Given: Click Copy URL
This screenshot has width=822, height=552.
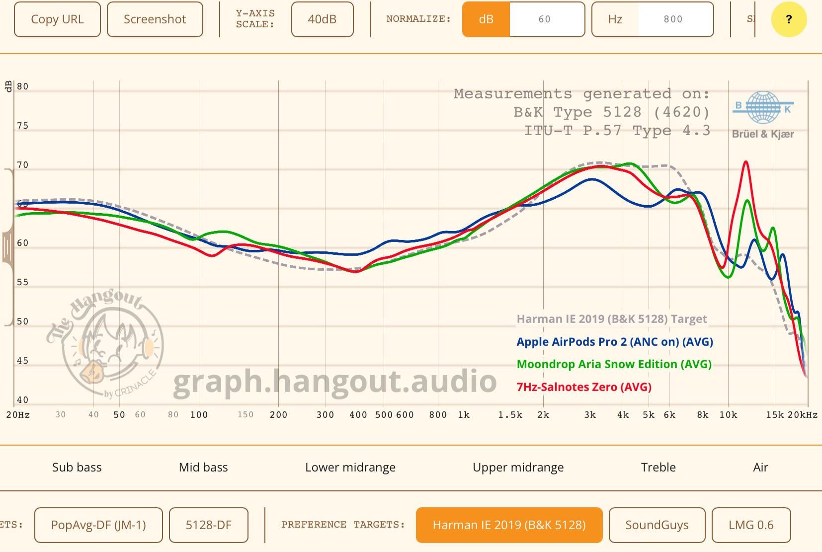Looking at the screenshot, I should point(57,19).
